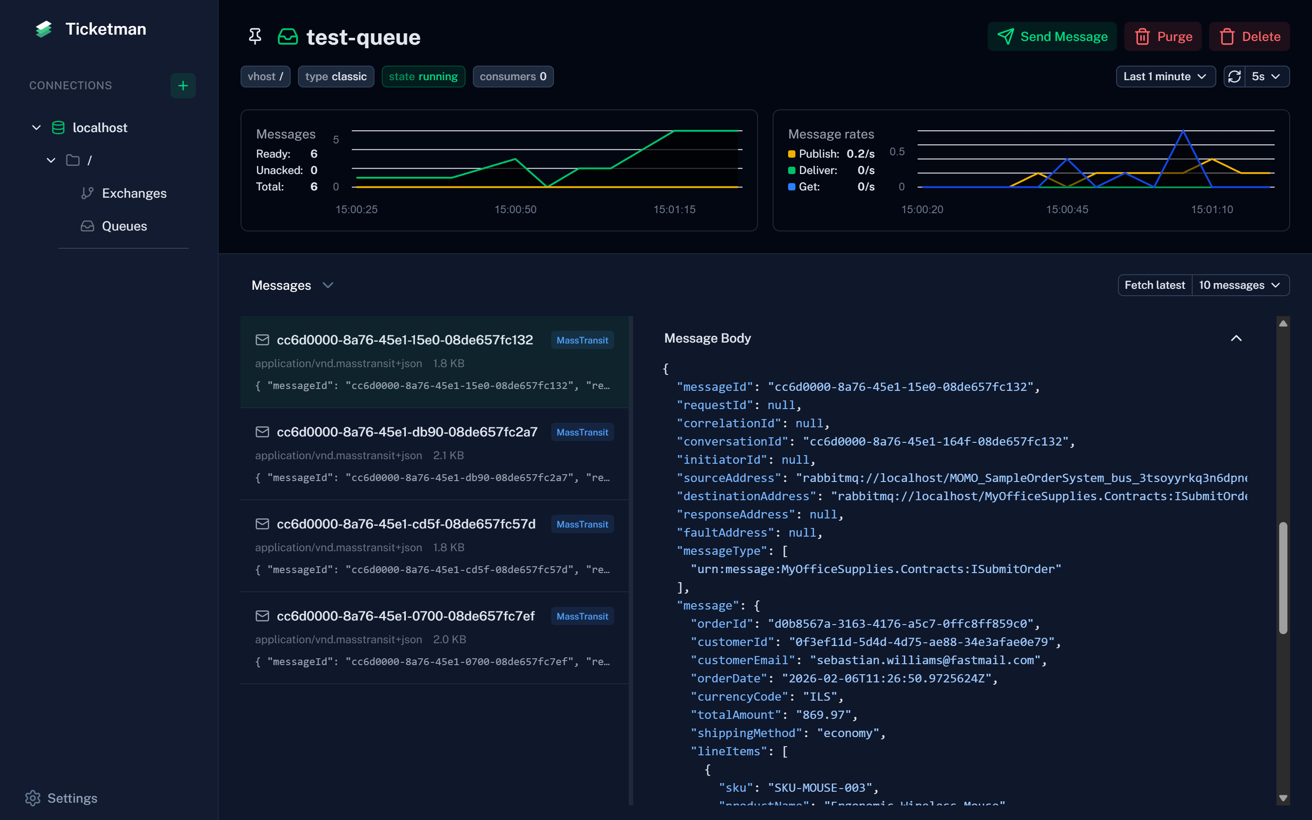Click envelope icon of message ending fc2a7
Image resolution: width=1312 pixels, height=820 pixels.
262,432
